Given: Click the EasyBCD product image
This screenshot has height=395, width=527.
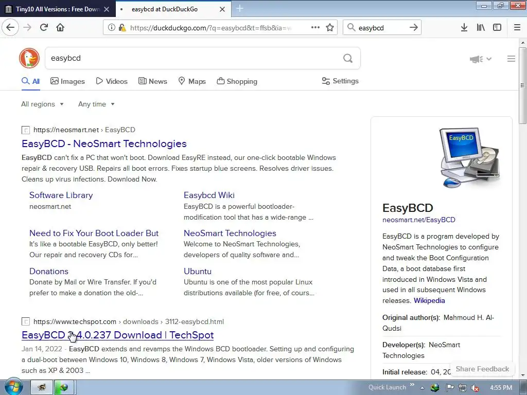Looking at the screenshot, I should pos(470,157).
